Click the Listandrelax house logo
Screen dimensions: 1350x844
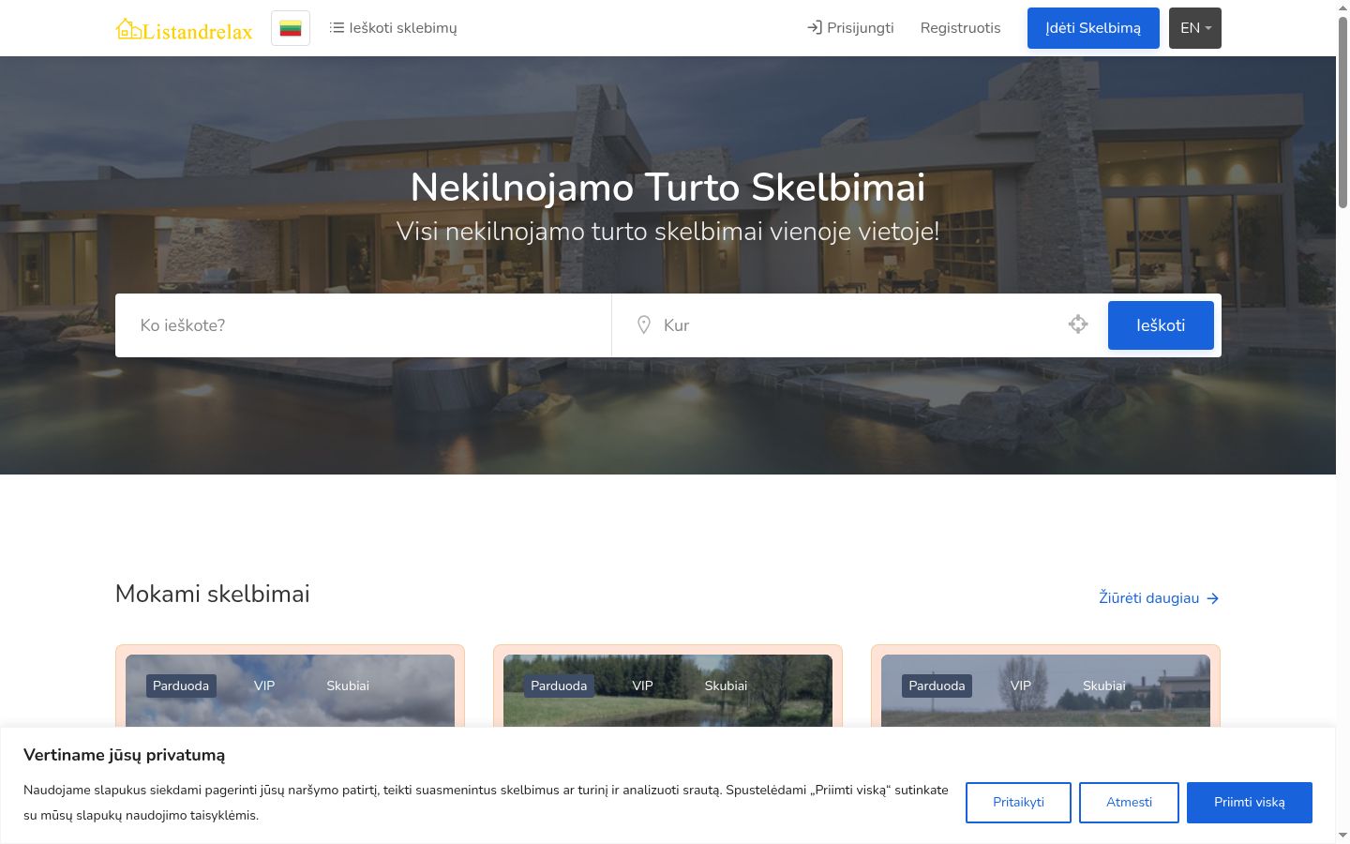185,29
